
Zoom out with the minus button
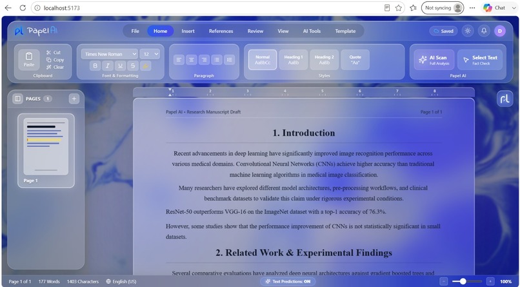click(x=443, y=281)
